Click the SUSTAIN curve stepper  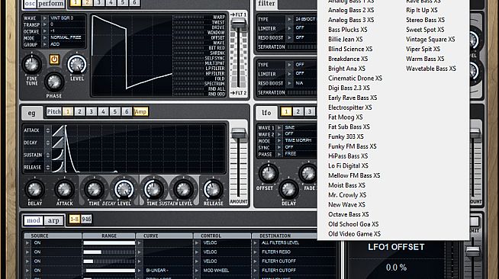point(48,155)
